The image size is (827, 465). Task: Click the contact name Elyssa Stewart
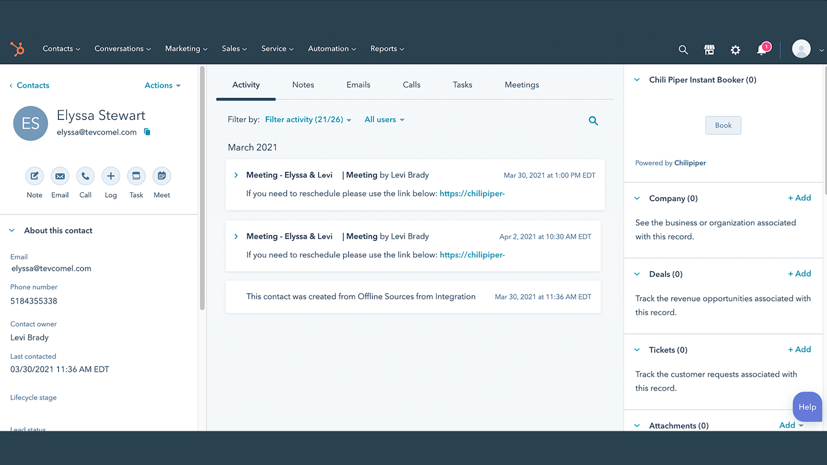(101, 115)
